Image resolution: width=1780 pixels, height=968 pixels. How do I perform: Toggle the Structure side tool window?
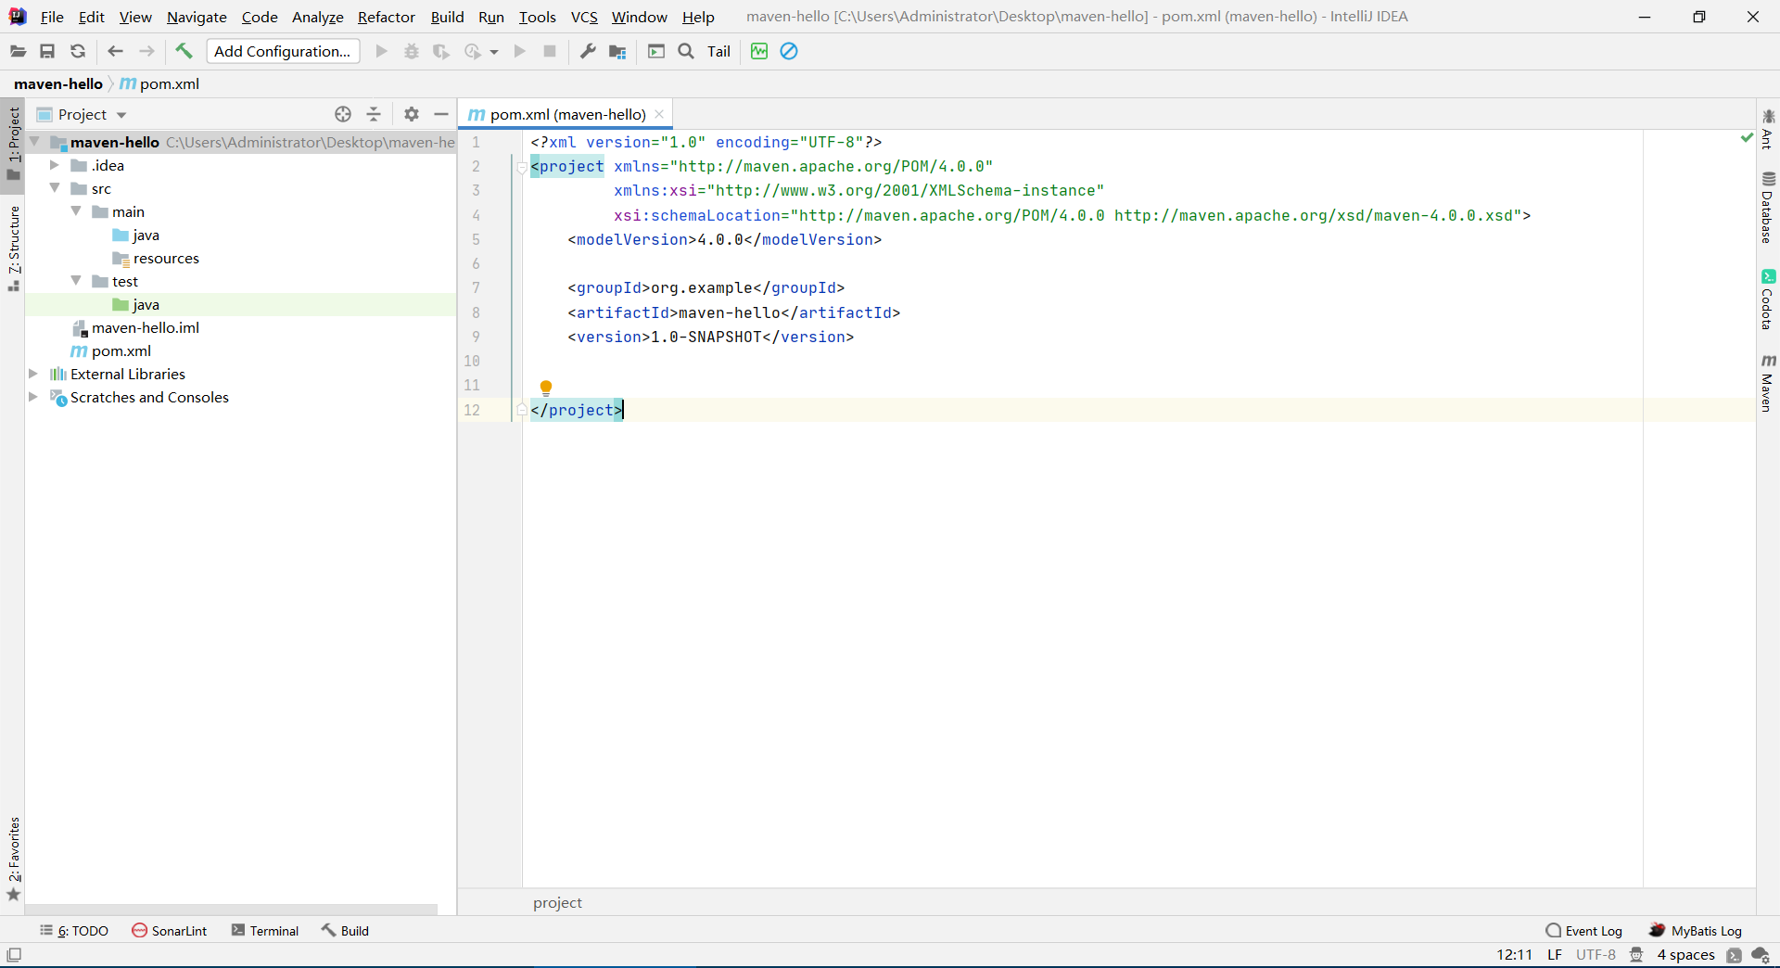click(14, 248)
